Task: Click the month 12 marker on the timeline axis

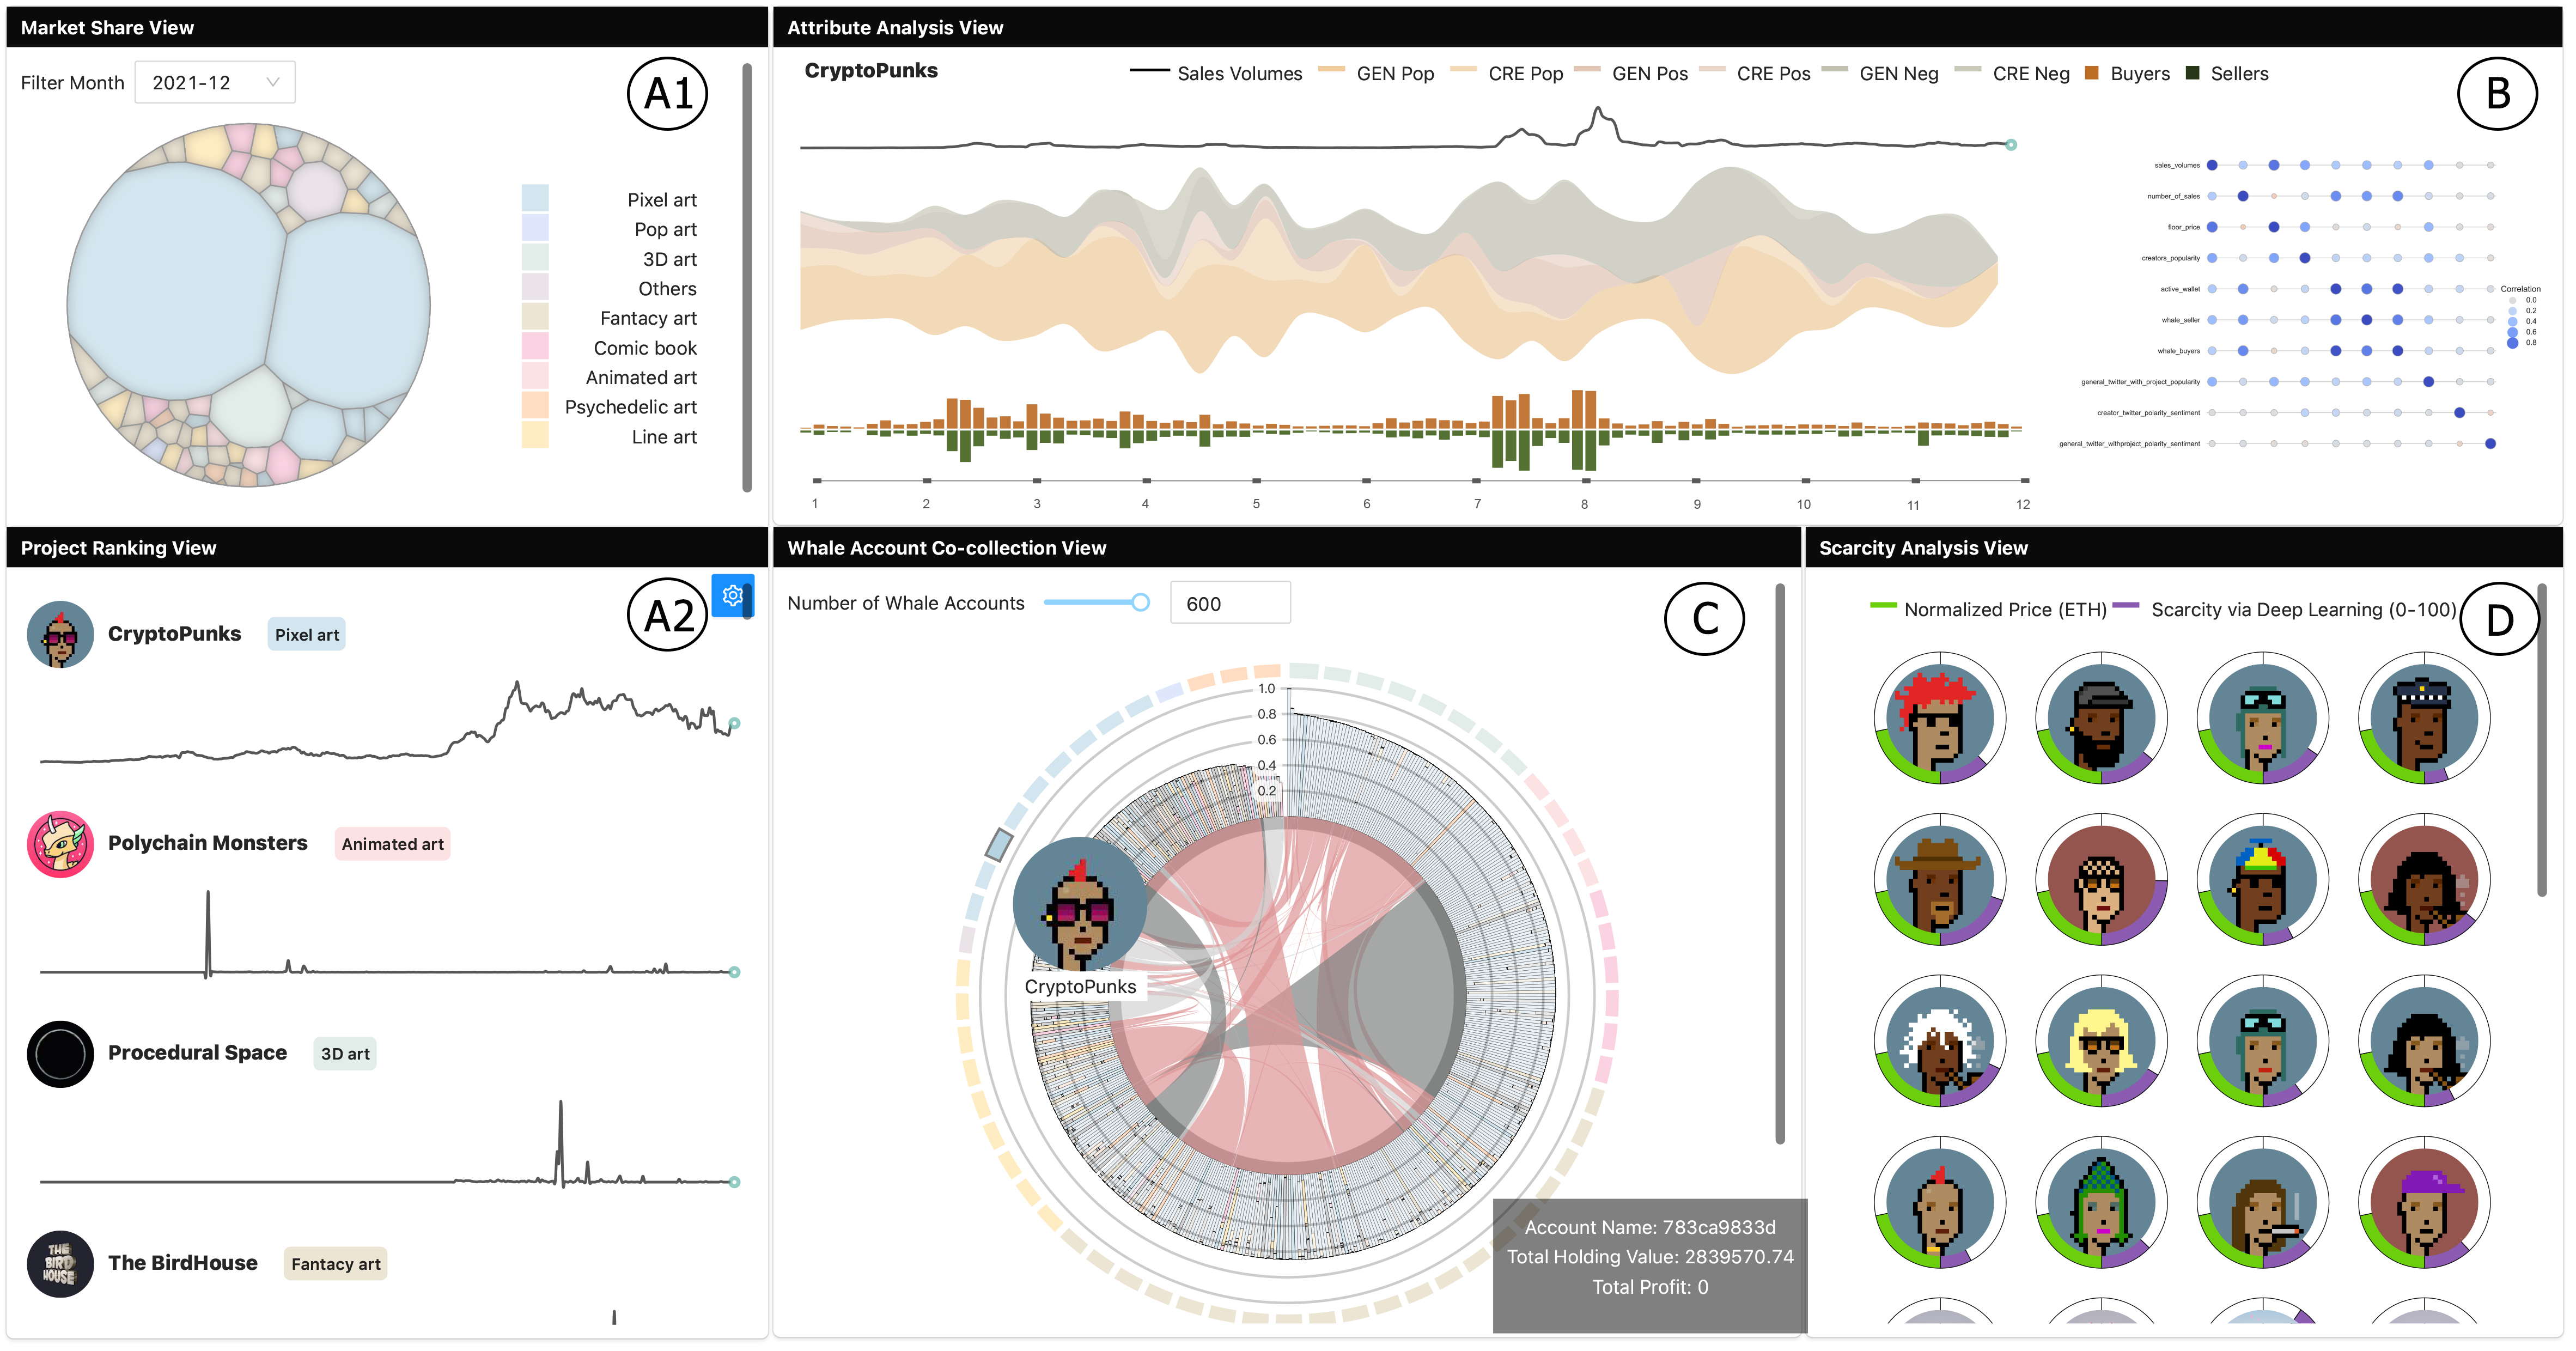Action: point(2024,481)
